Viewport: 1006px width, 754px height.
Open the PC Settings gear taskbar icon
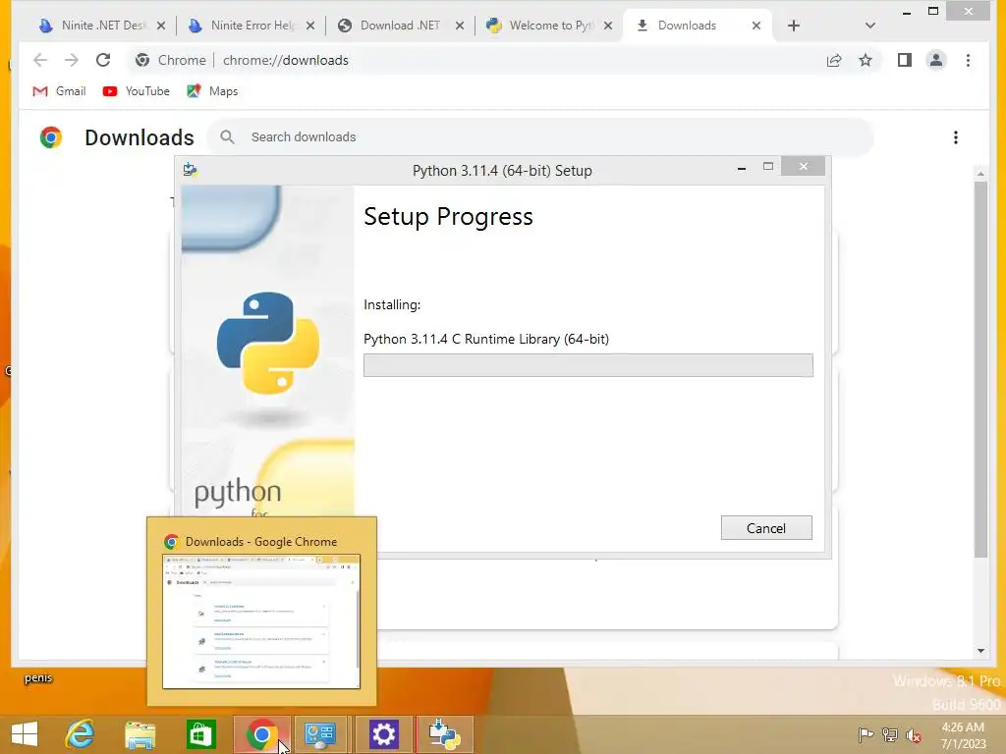point(384,734)
